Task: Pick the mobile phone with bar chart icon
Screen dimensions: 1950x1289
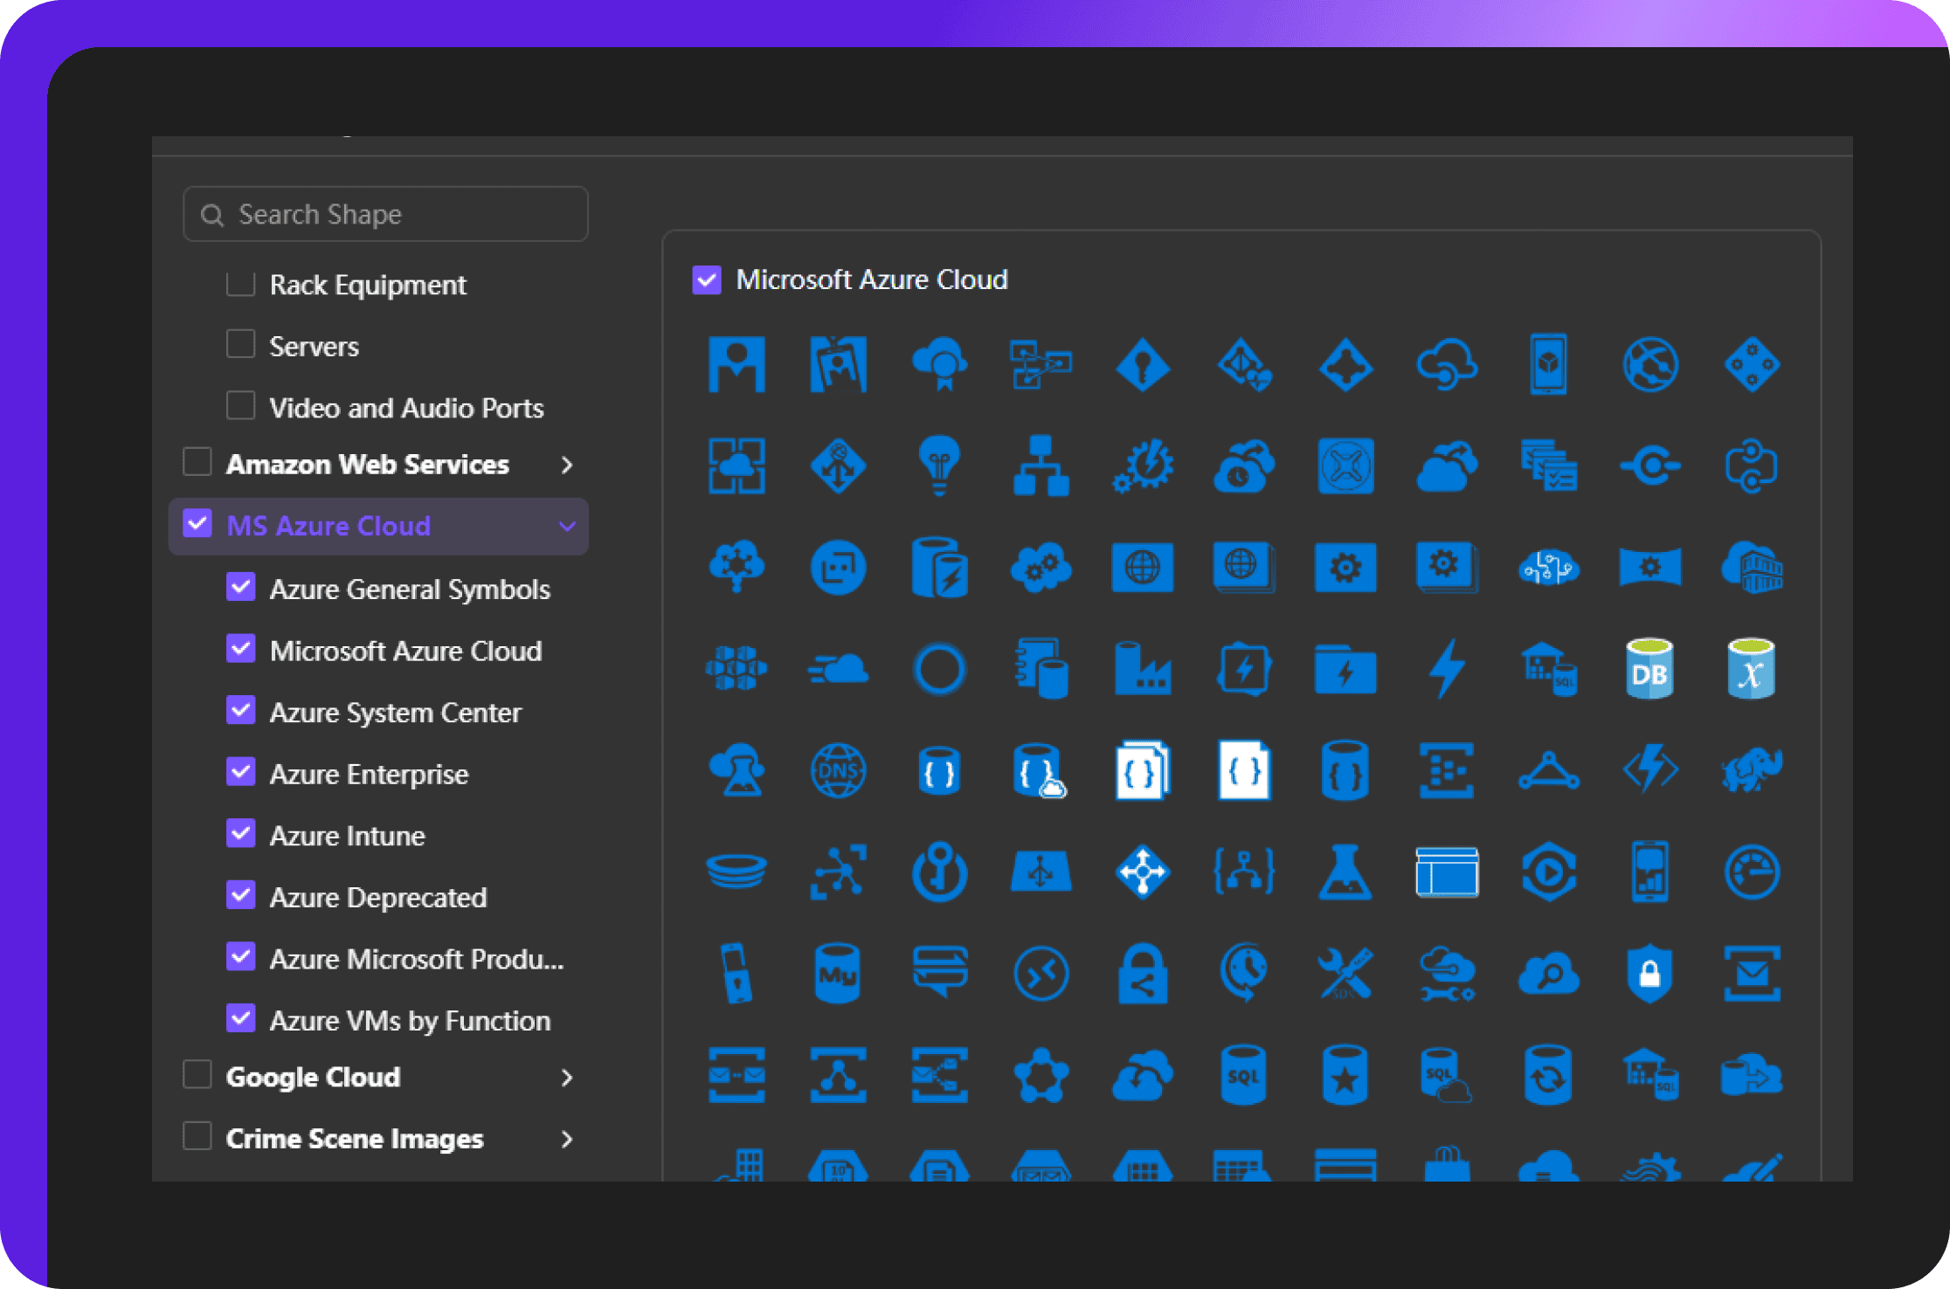Action: pyautogui.click(x=1649, y=872)
